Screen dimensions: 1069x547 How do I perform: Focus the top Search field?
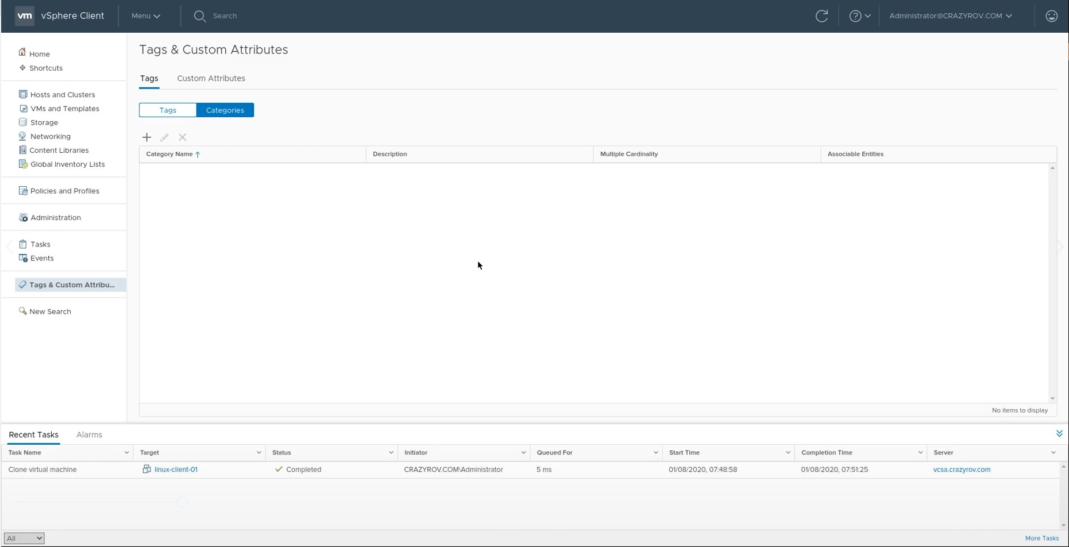click(x=225, y=16)
